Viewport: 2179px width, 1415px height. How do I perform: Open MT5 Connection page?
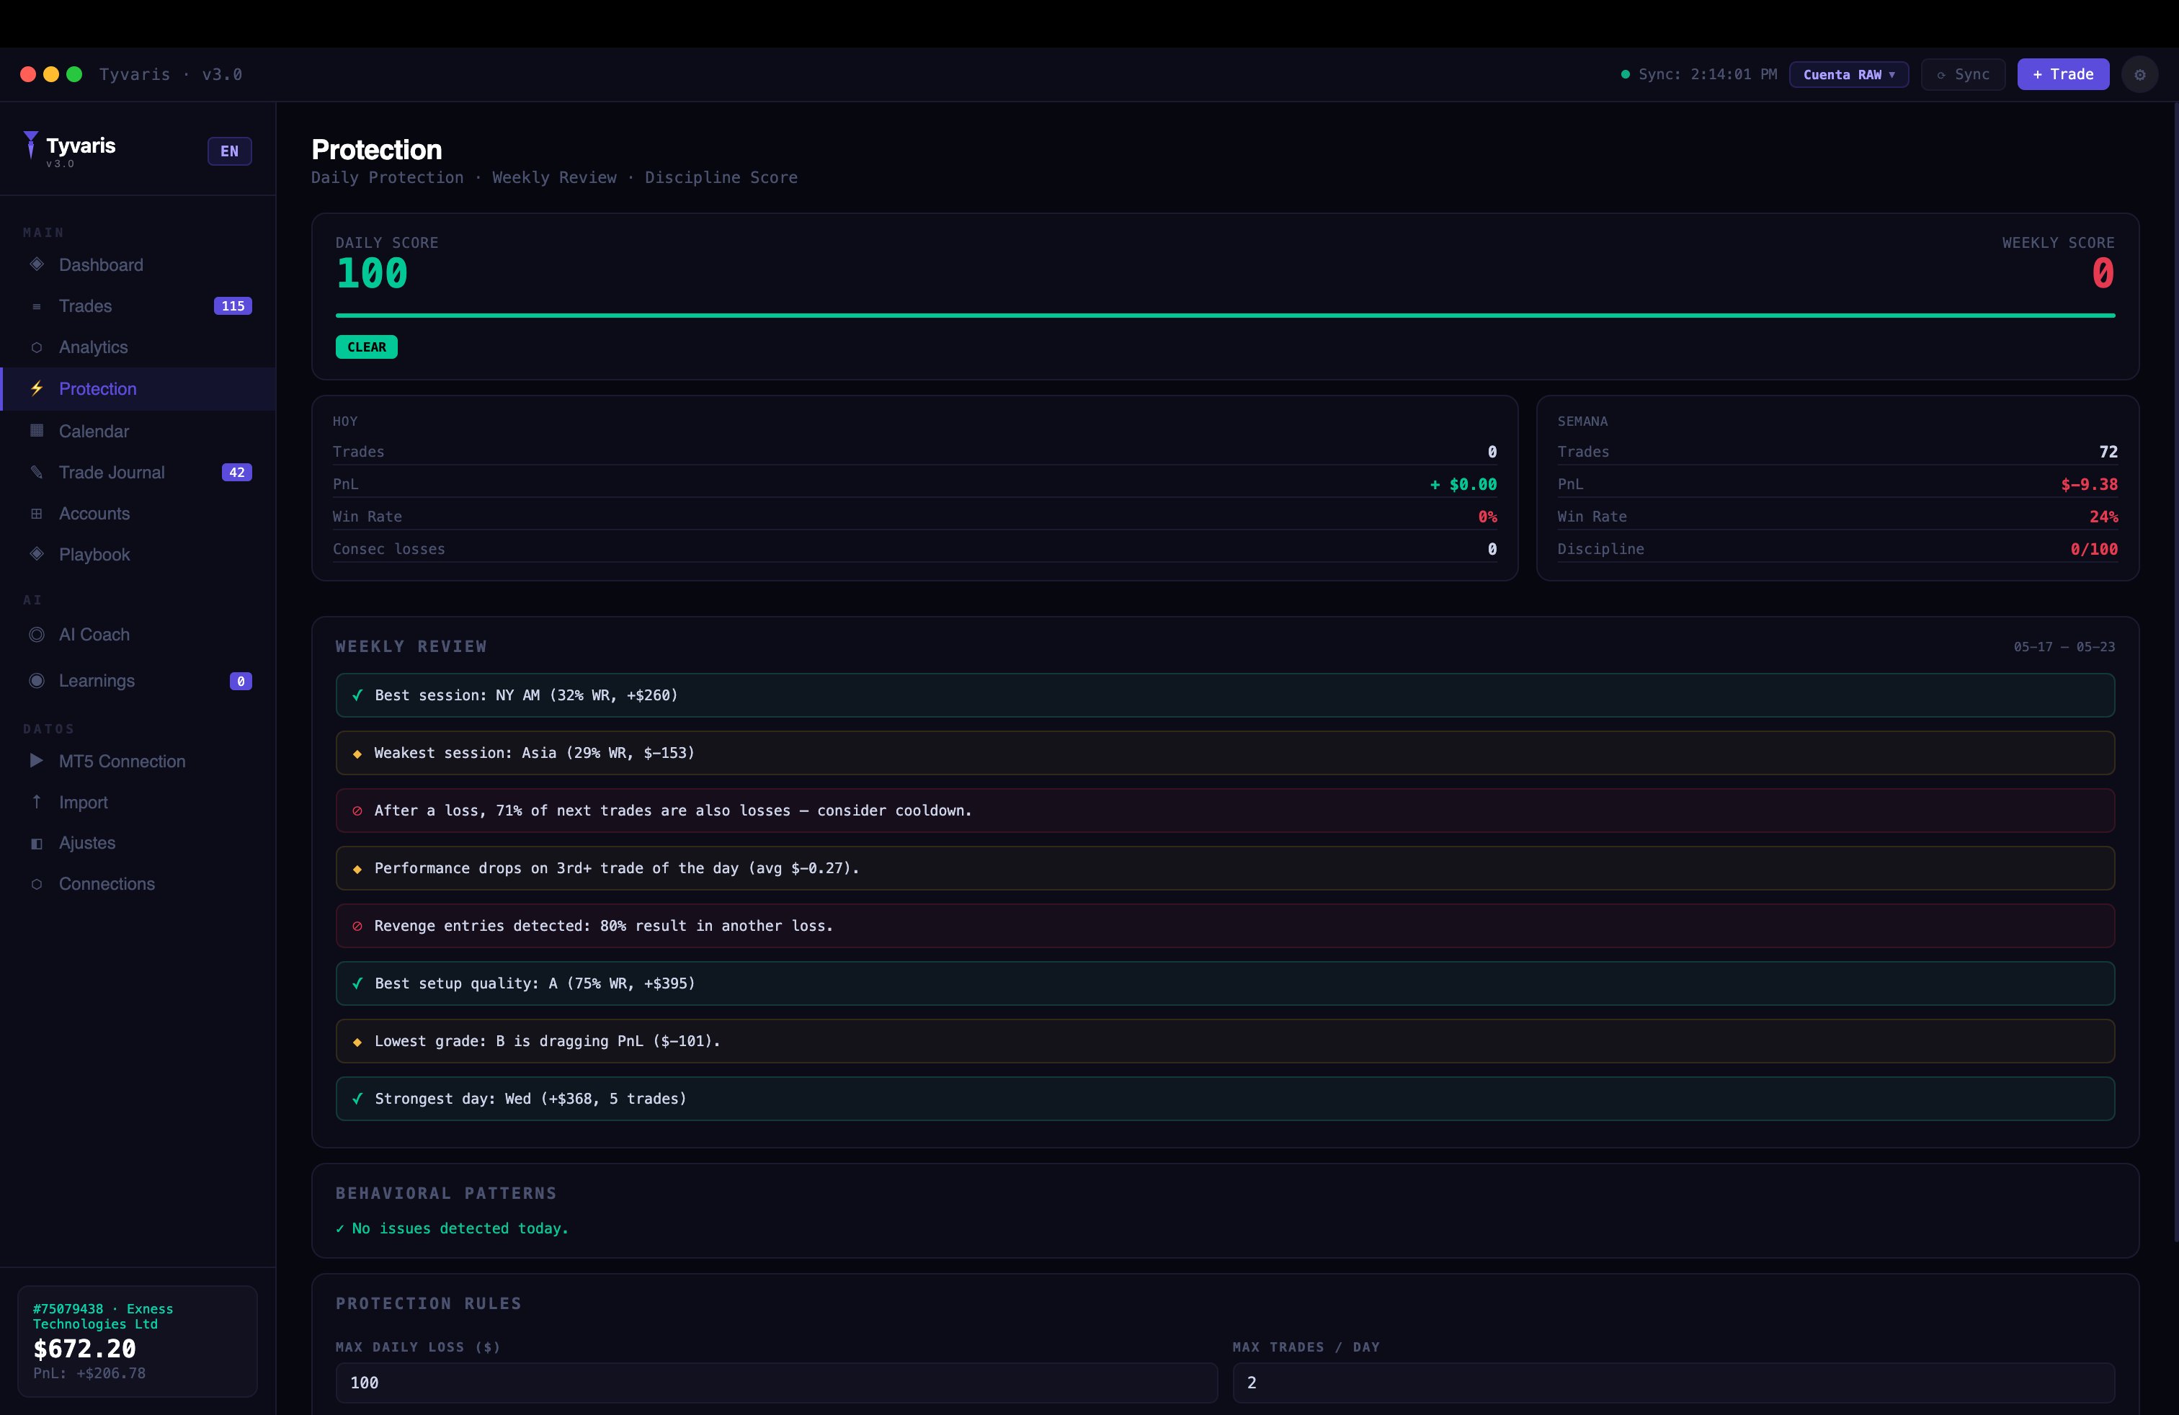(138, 762)
